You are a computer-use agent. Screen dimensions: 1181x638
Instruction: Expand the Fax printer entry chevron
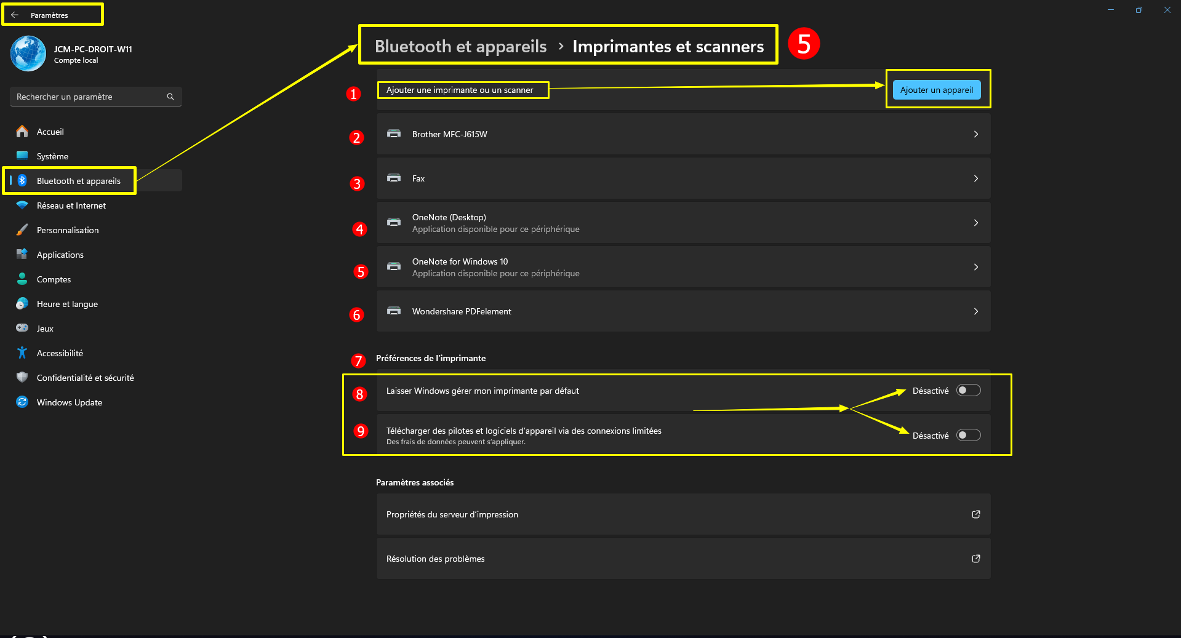tap(975, 178)
